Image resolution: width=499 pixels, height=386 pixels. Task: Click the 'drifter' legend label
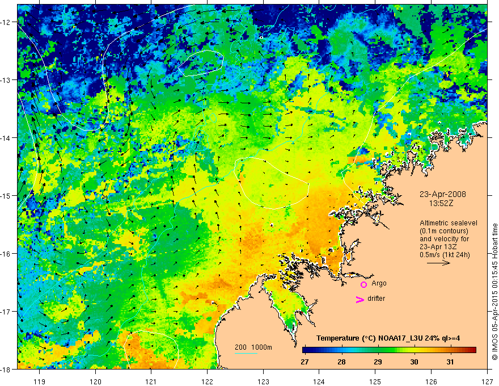[376, 299]
